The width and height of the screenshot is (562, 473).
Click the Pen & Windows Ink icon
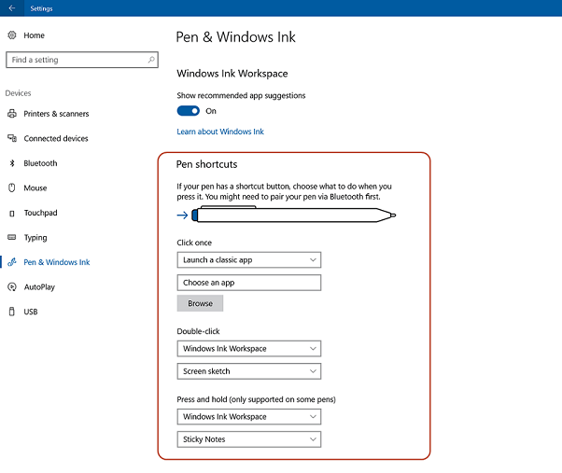pyautogui.click(x=12, y=262)
